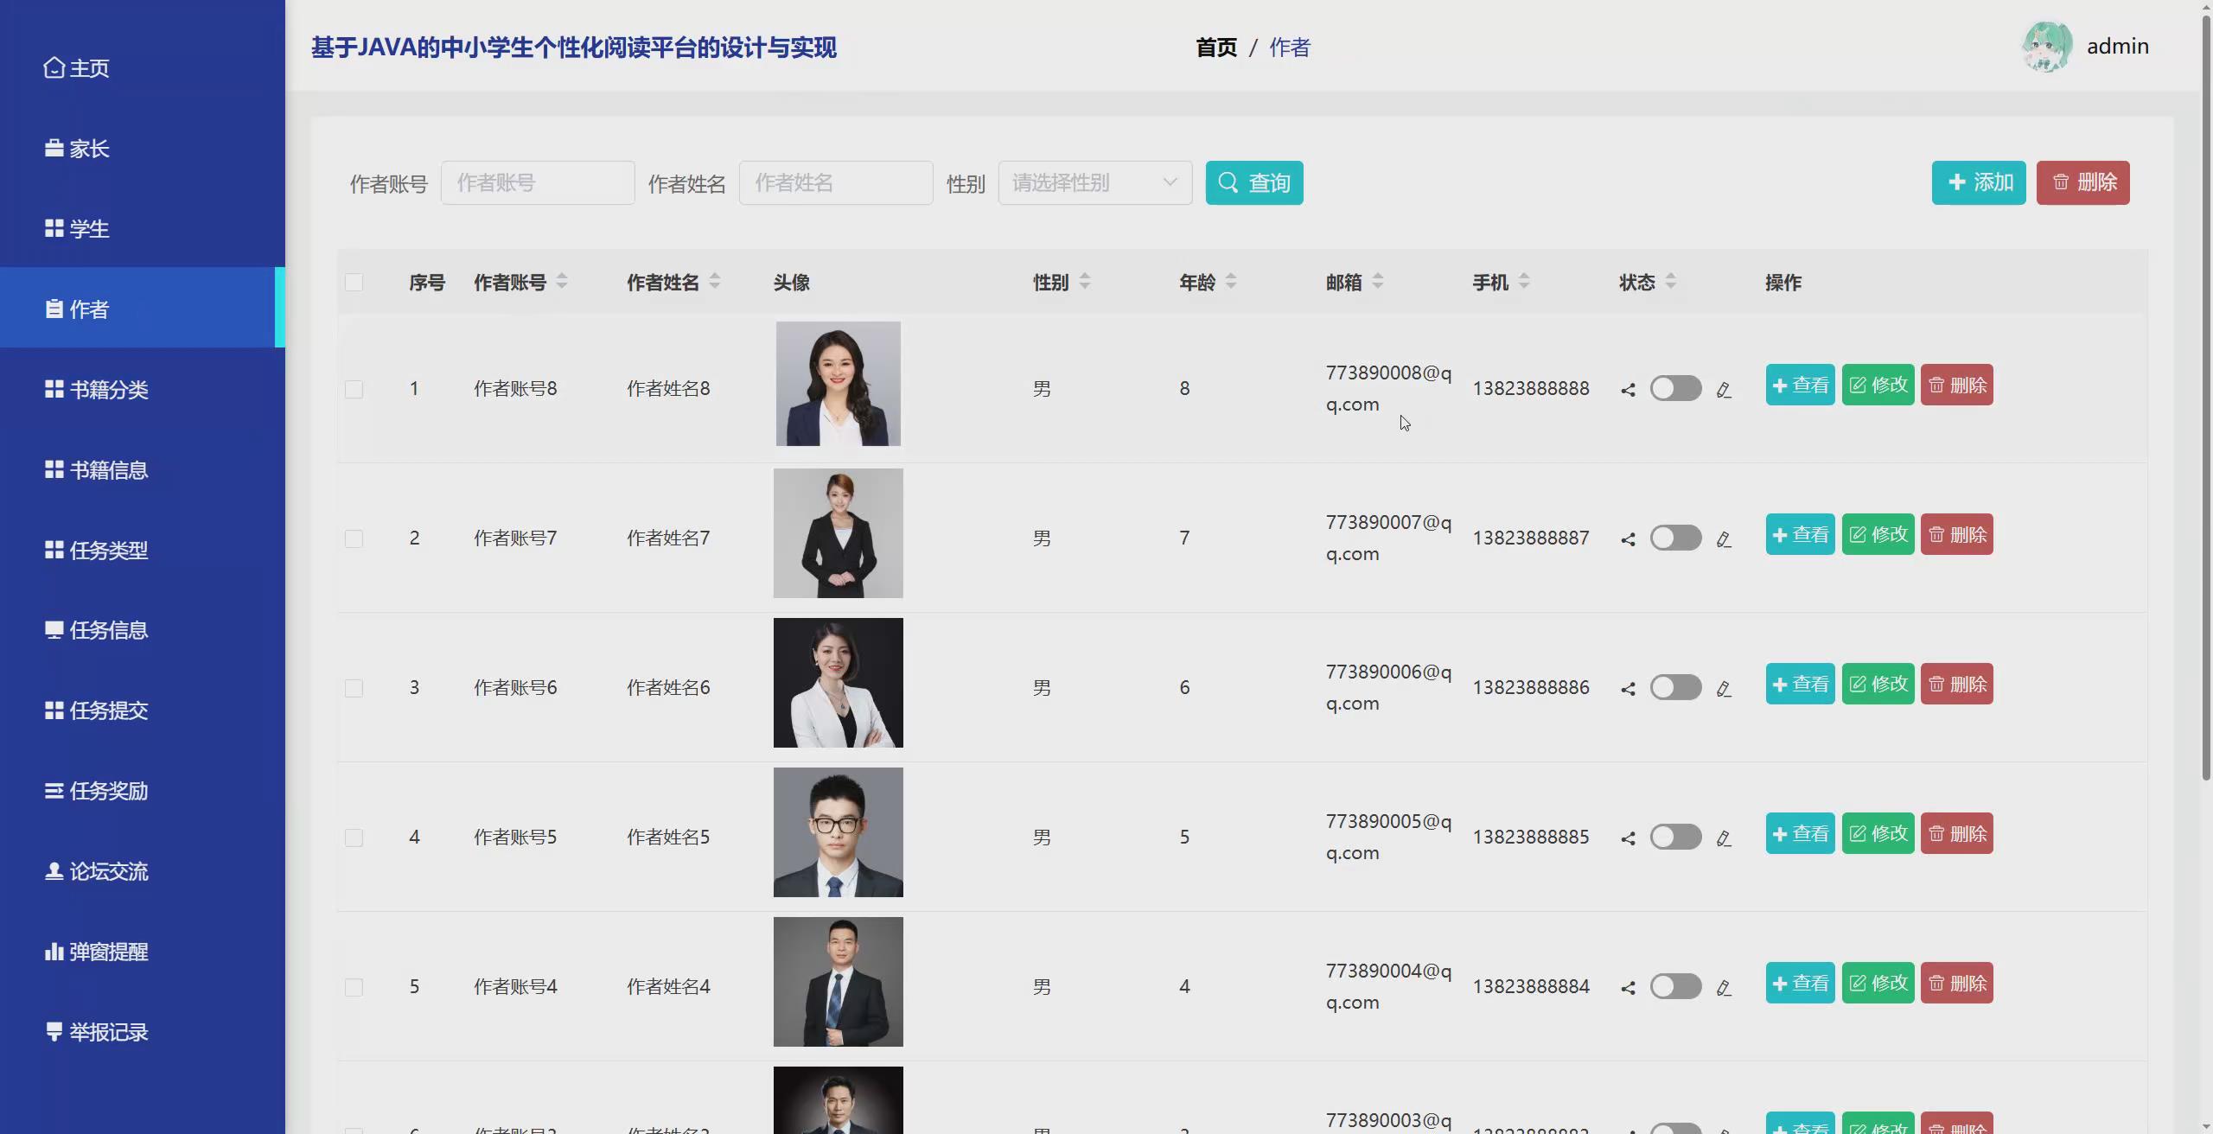This screenshot has width=2213, height=1134.
Task: Open 书籍信息 in sidebar menu
Action: point(108,469)
